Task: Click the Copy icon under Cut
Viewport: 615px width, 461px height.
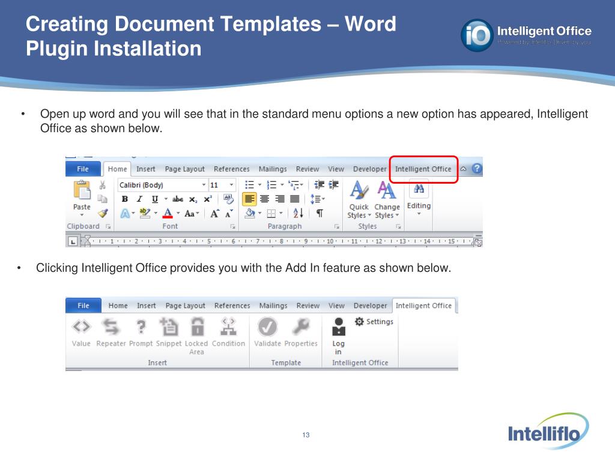Action: click(x=103, y=199)
